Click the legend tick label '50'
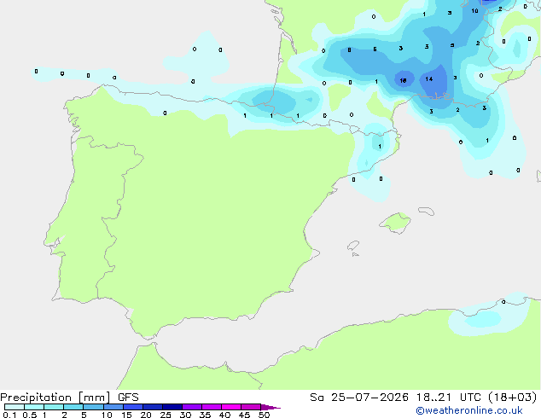Screen dimensions: 541x418 265,415
